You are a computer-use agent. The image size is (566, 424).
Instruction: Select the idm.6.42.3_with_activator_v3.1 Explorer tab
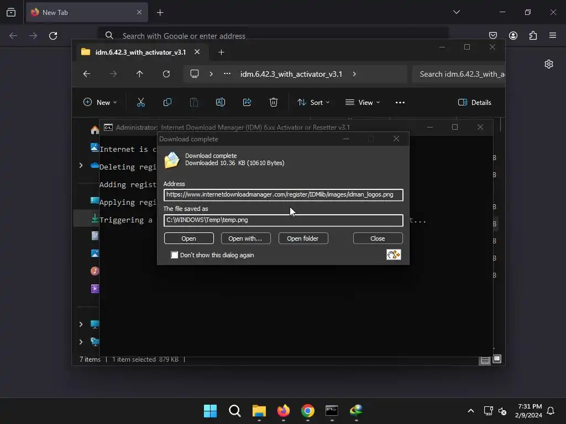coord(140,52)
